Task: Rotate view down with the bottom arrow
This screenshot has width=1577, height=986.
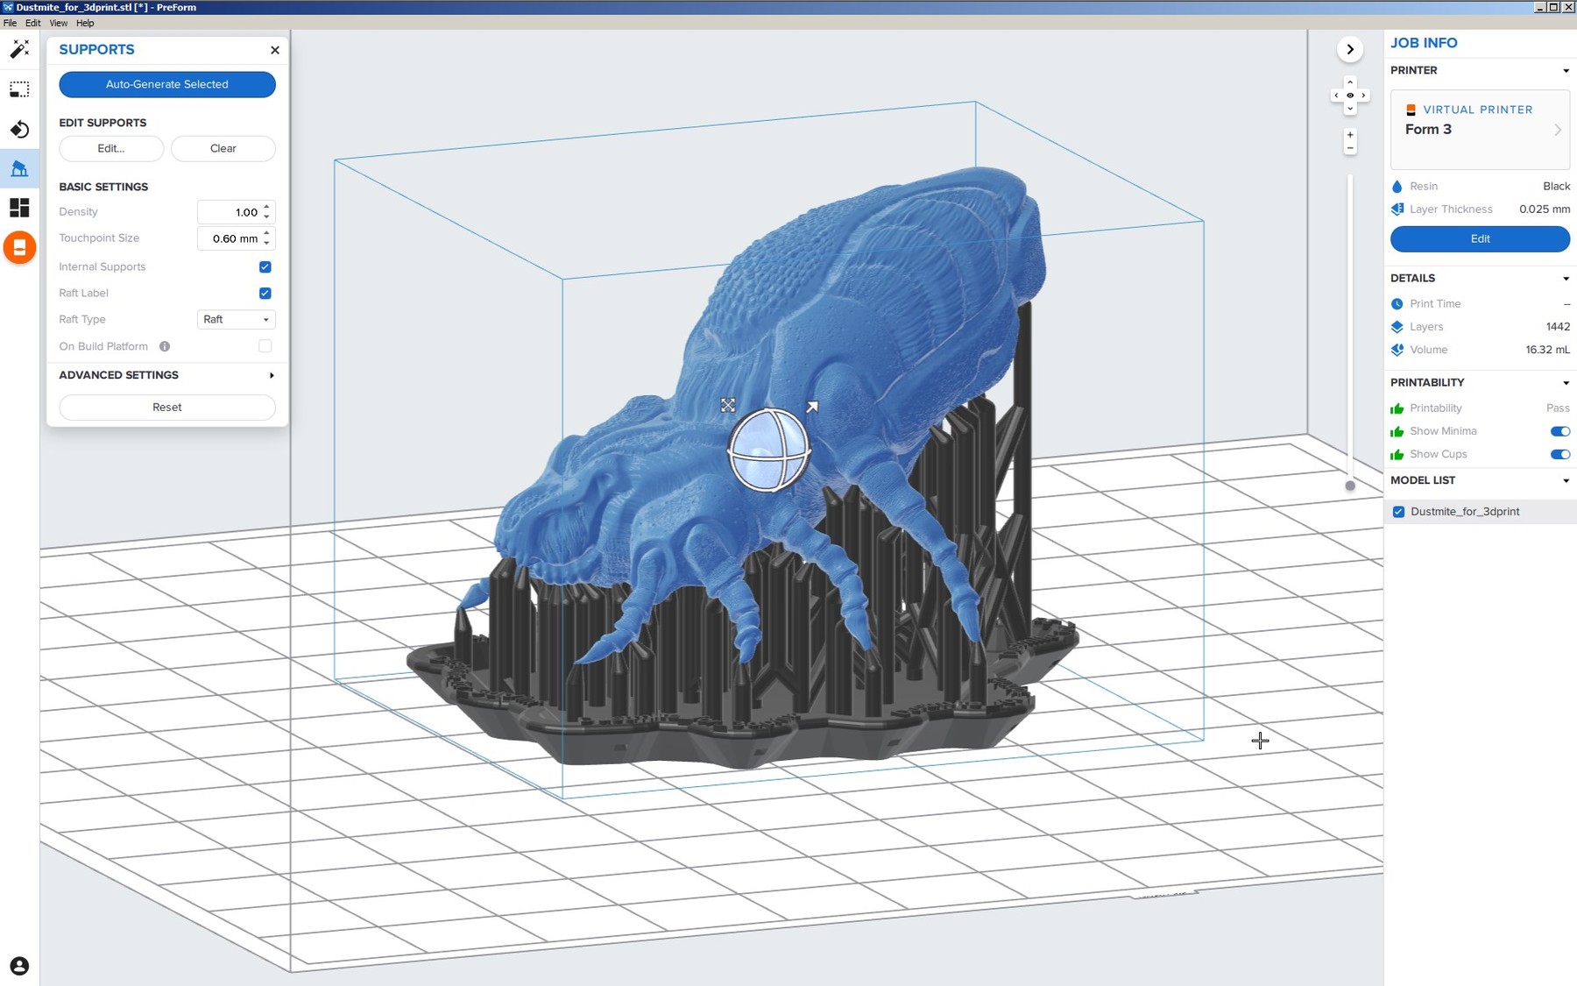Action: click(1350, 109)
